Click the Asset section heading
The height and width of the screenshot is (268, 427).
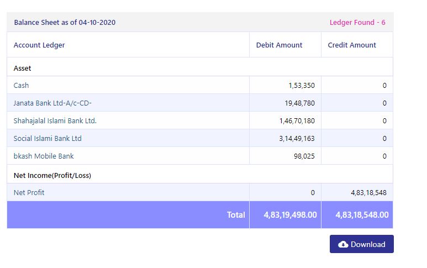[x=22, y=68]
